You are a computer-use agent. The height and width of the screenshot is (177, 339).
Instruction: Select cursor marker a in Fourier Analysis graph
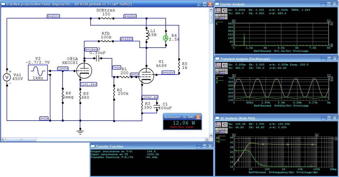point(329,21)
